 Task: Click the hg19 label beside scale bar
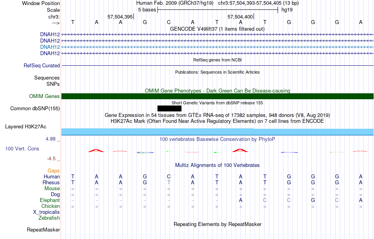click(x=287, y=10)
